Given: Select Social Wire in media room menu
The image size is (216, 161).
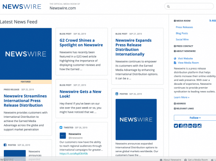Looking at the screenshot, I should [182, 39].
